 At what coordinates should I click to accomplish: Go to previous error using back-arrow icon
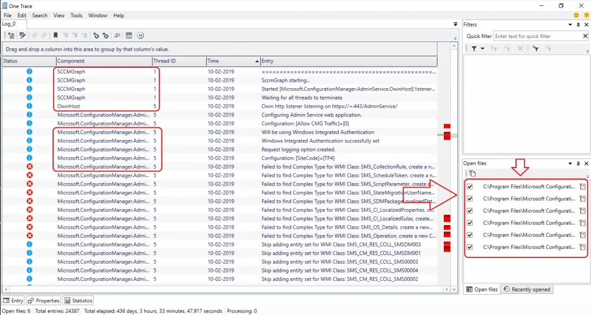click(96, 35)
